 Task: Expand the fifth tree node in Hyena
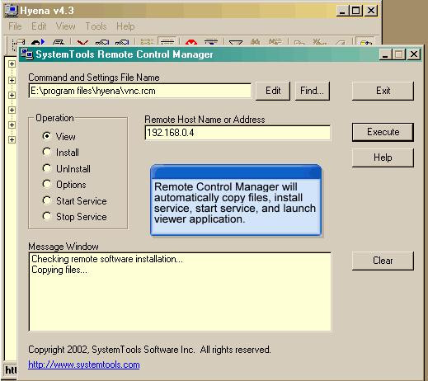12,125
